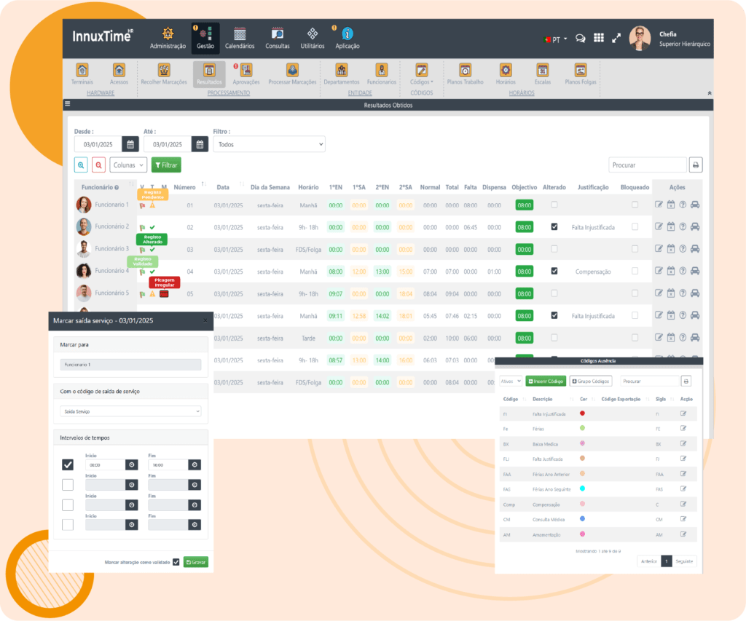The image size is (746, 621).
Task: Open the Horários ribbon icon
Action: pos(506,74)
